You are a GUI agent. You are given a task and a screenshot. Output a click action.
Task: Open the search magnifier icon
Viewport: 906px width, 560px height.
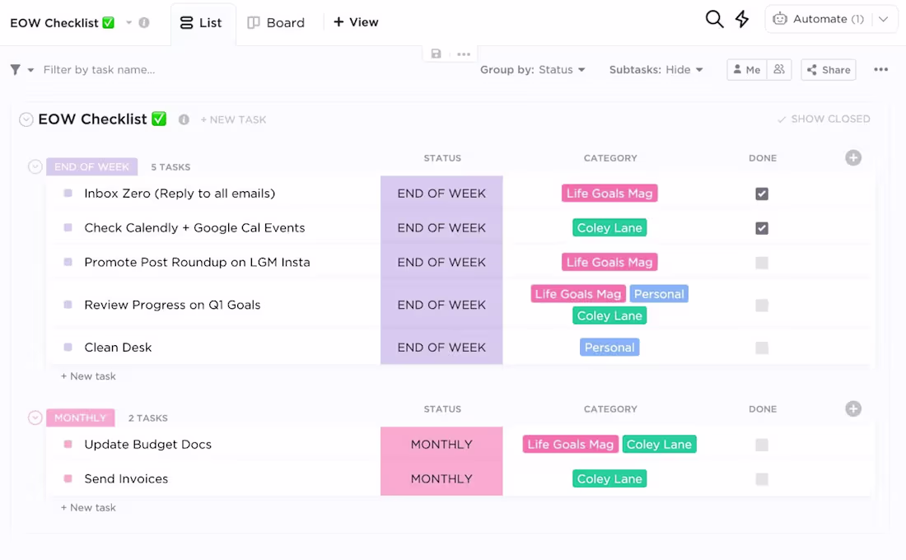coord(713,18)
